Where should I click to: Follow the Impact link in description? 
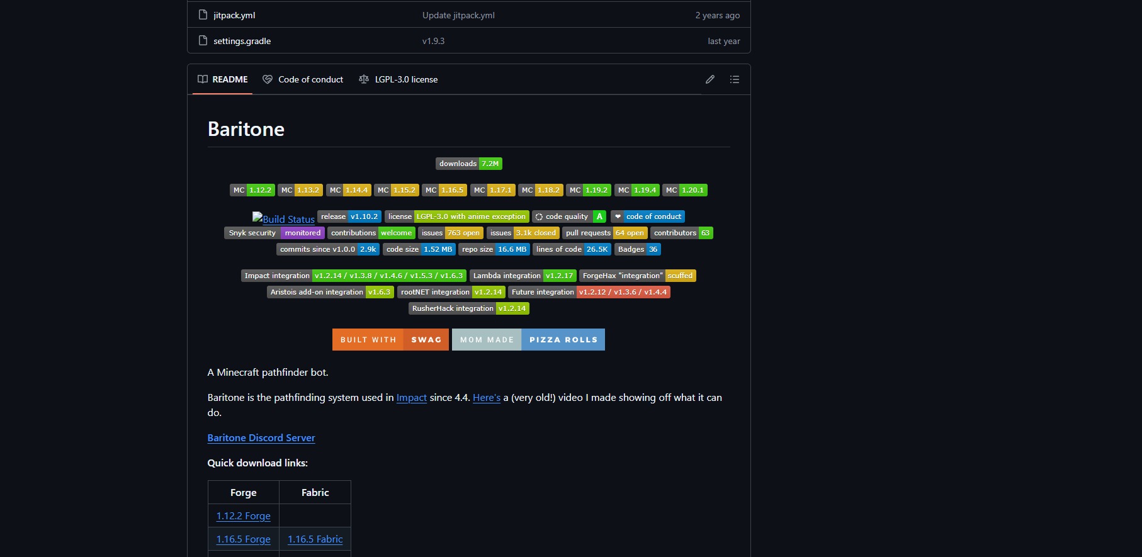point(411,398)
